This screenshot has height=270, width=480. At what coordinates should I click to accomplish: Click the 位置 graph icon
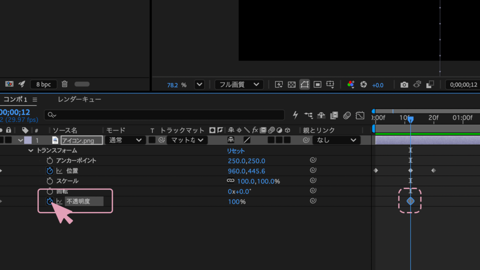click(60, 171)
